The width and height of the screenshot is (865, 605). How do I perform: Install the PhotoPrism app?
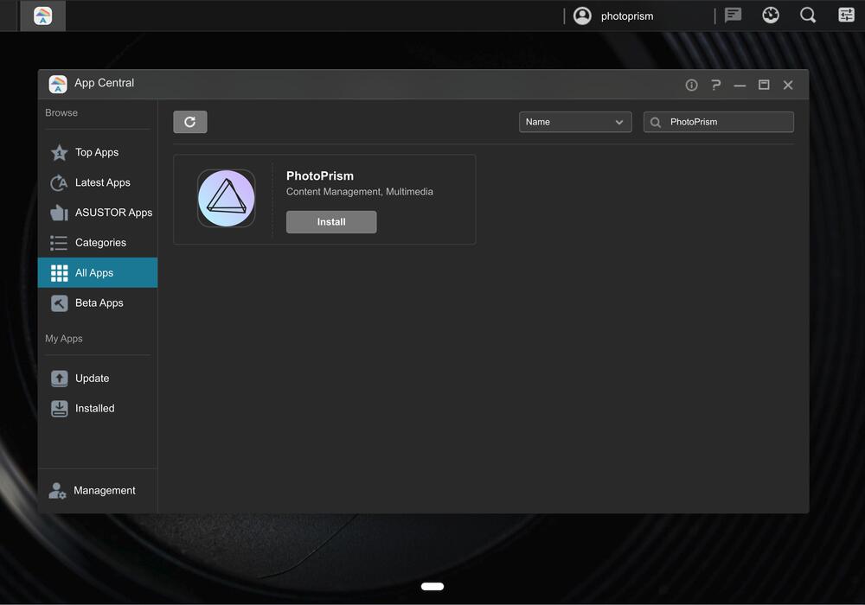[331, 222]
